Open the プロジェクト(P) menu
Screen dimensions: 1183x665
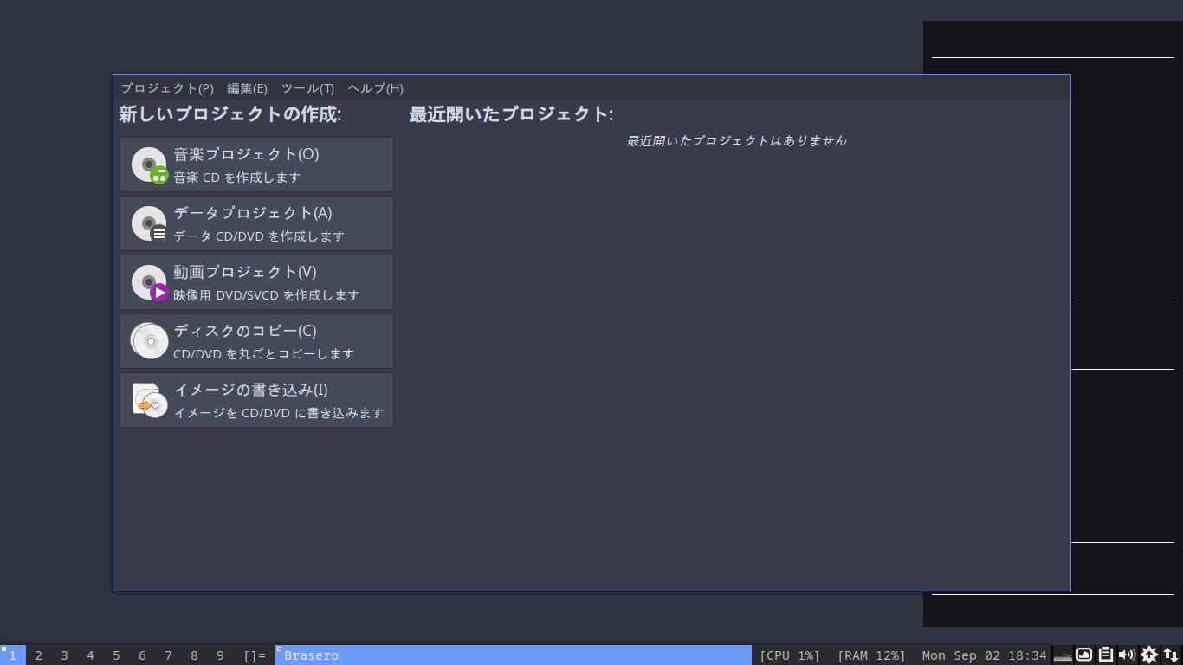[x=165, y=87]
